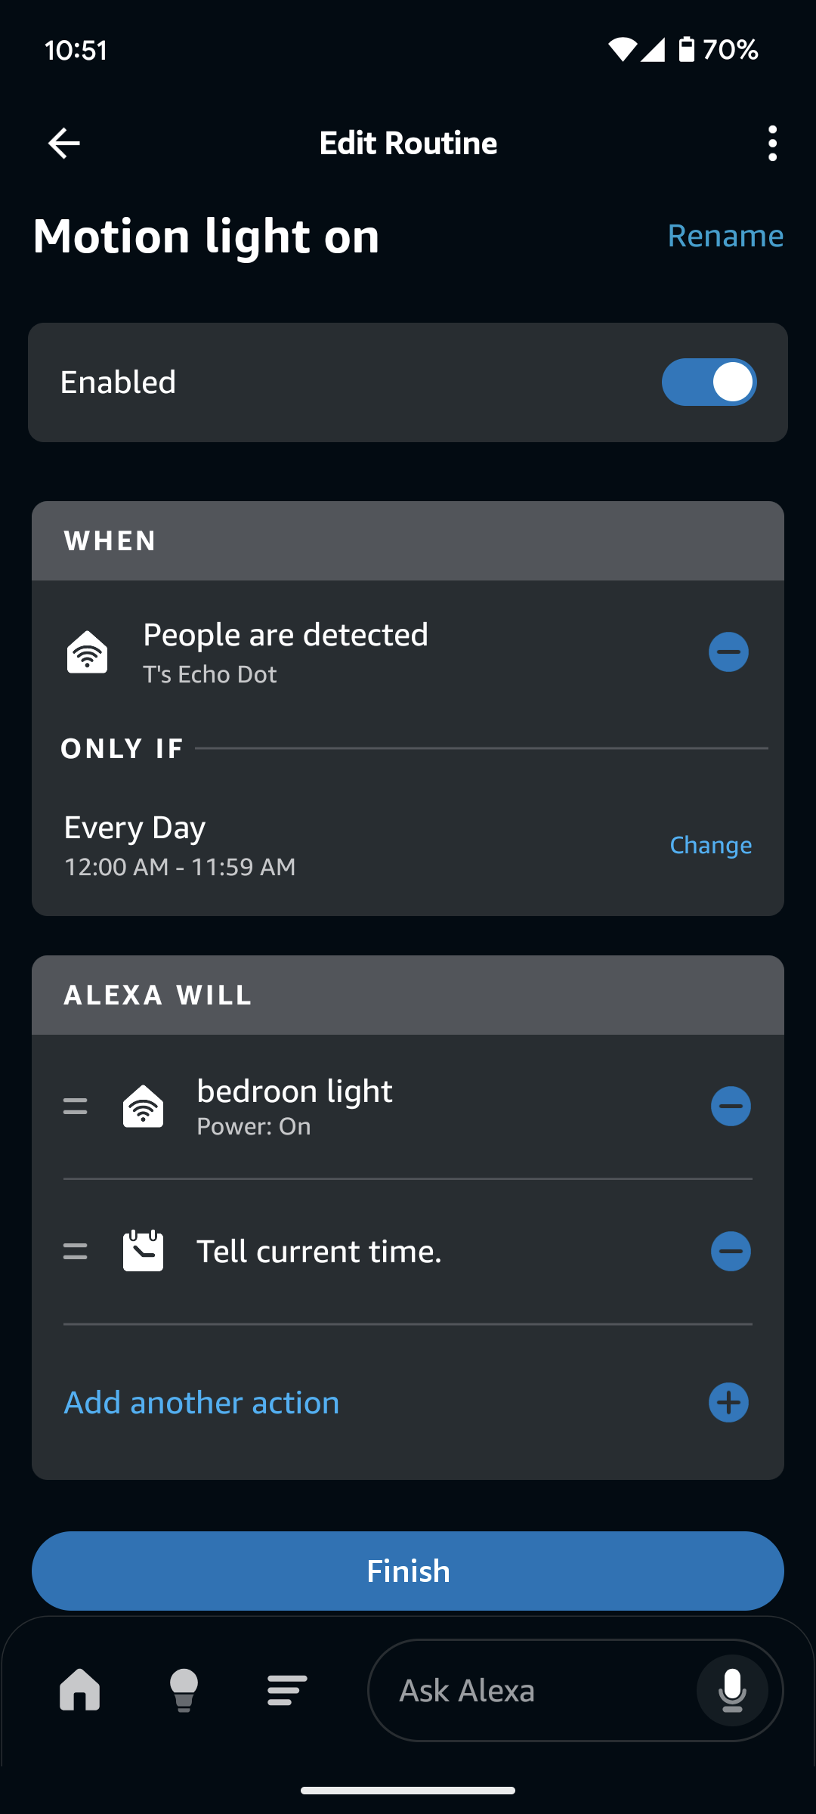The height and width of the screenshot is (1814, 816).
Task: Switch to the Devices lightbulb tab
Action: click(184, 1690)
